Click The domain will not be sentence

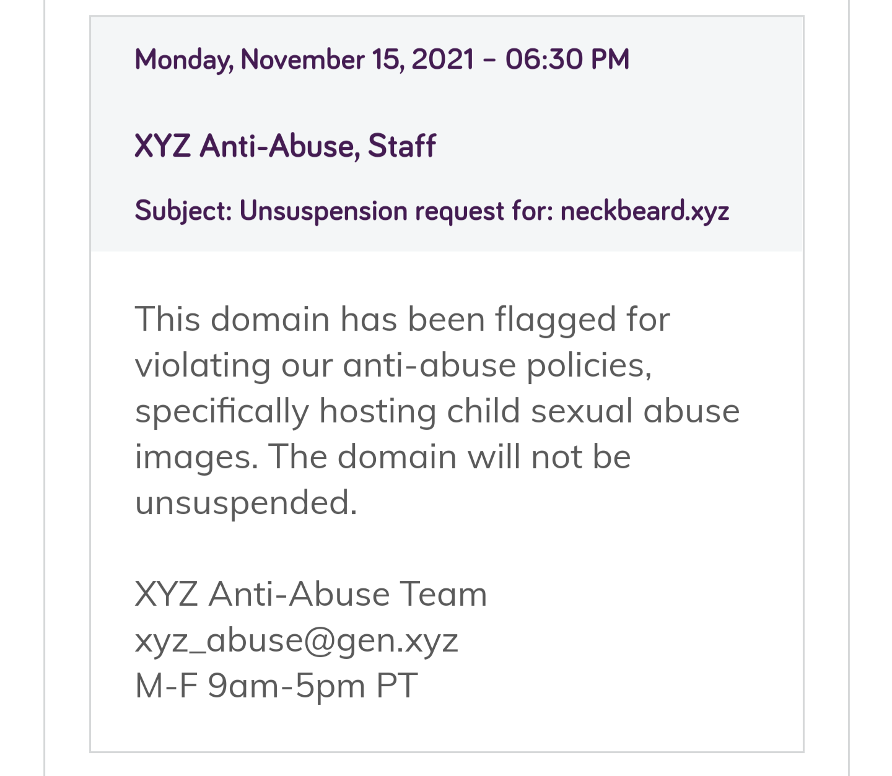tap(450, 457)
